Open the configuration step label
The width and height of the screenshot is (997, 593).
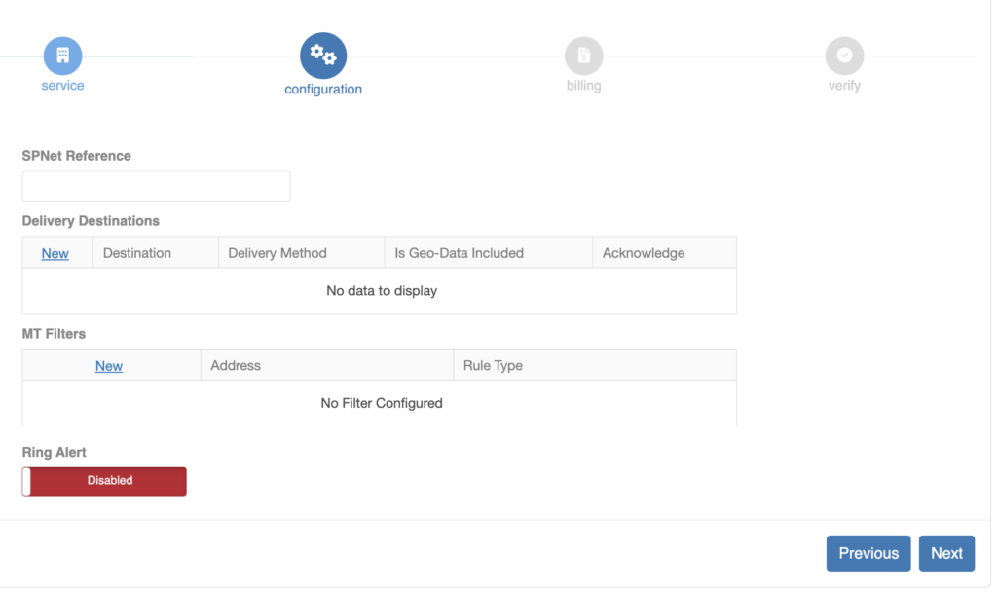pos(323,90)
